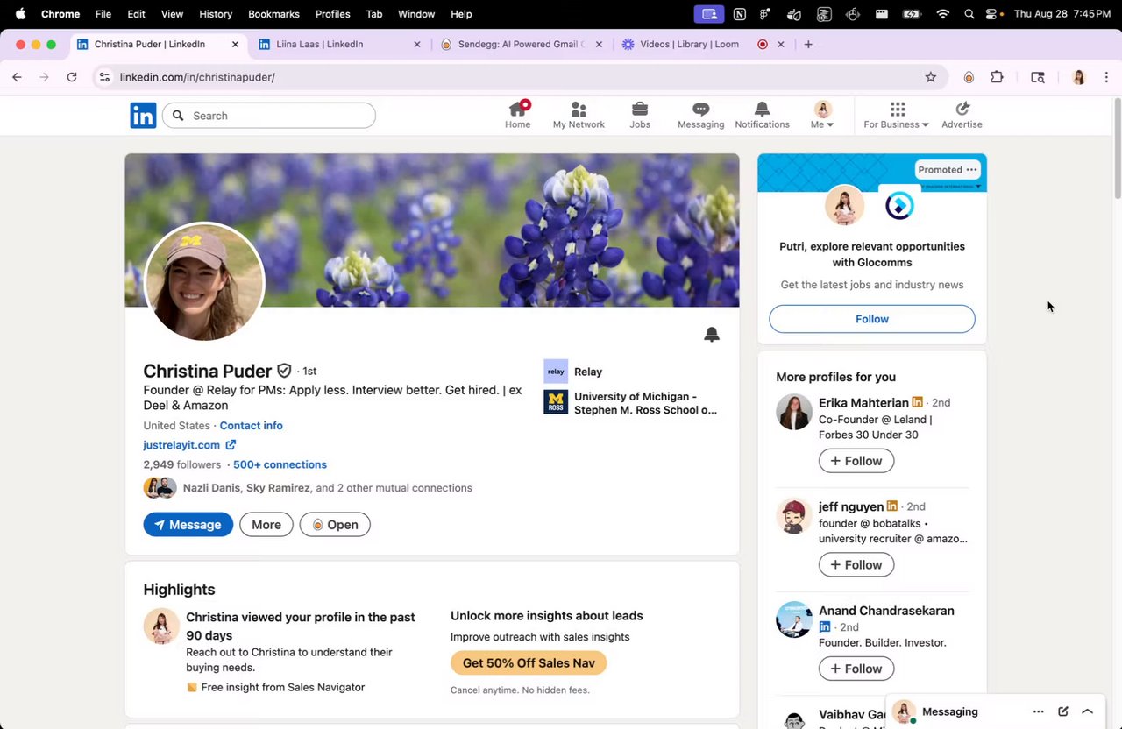Open Notifications bell in navbar
Viewport: 1122px width, 729px height.
(x=762, y=109)
